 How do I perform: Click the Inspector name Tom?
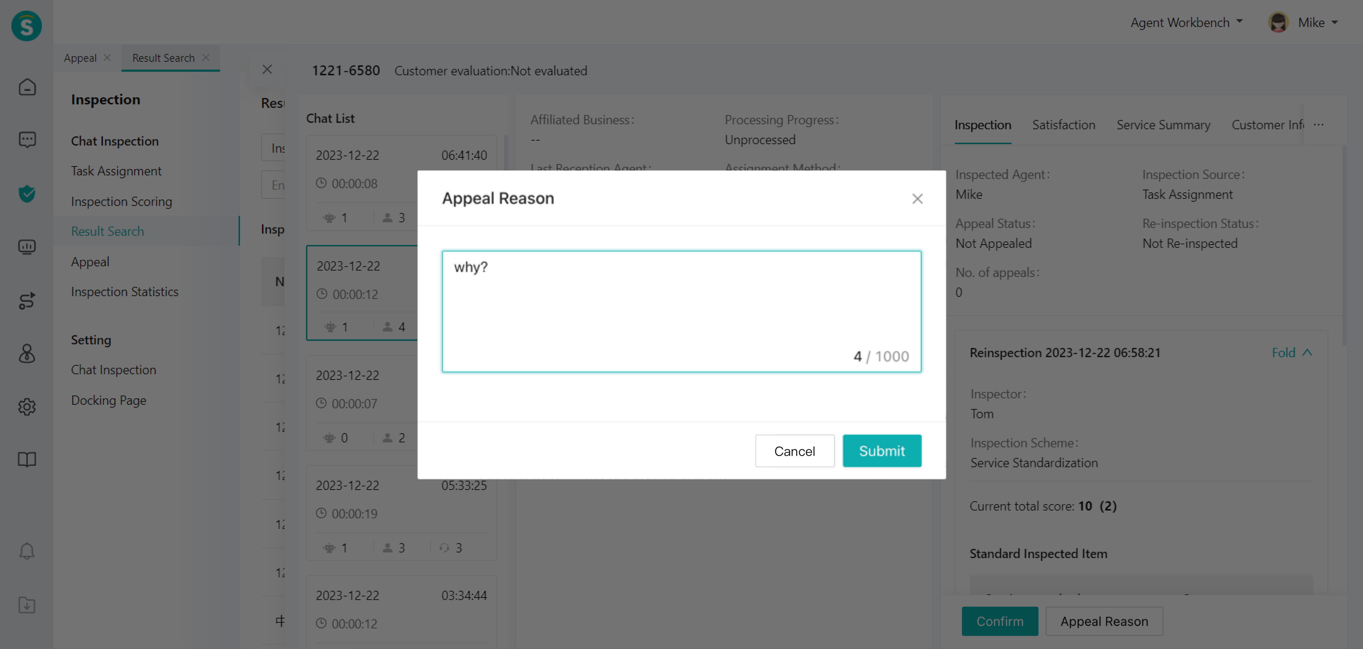pyautogui.click(x=981, y=413)
